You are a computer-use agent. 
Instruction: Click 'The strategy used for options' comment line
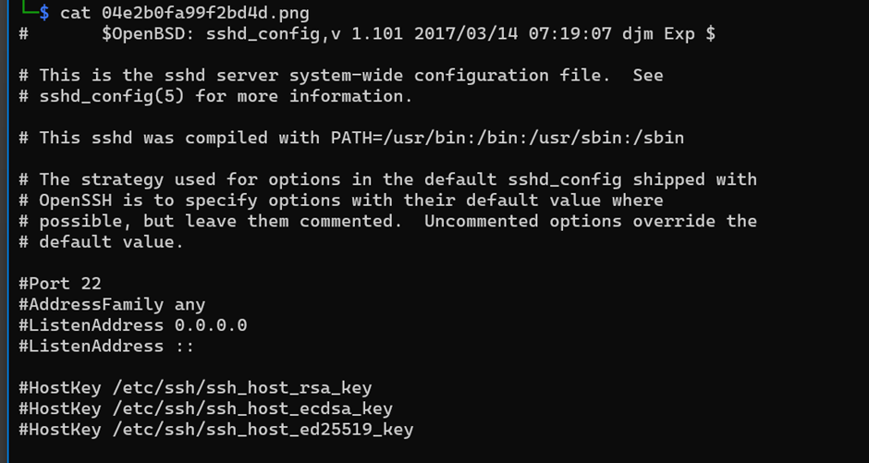(x=388, y=179)
